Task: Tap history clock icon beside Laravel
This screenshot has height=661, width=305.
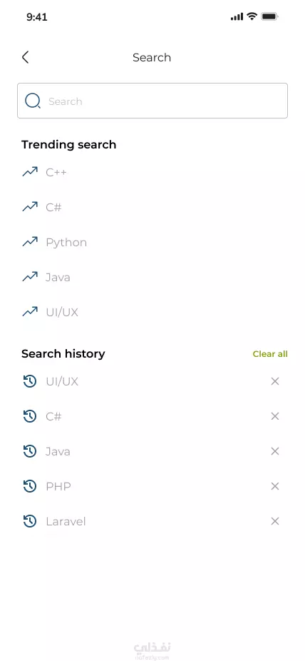Action: click(x=29, y=522)
